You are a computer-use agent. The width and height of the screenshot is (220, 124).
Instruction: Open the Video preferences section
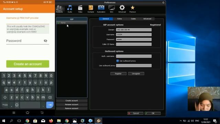(80, 9)
